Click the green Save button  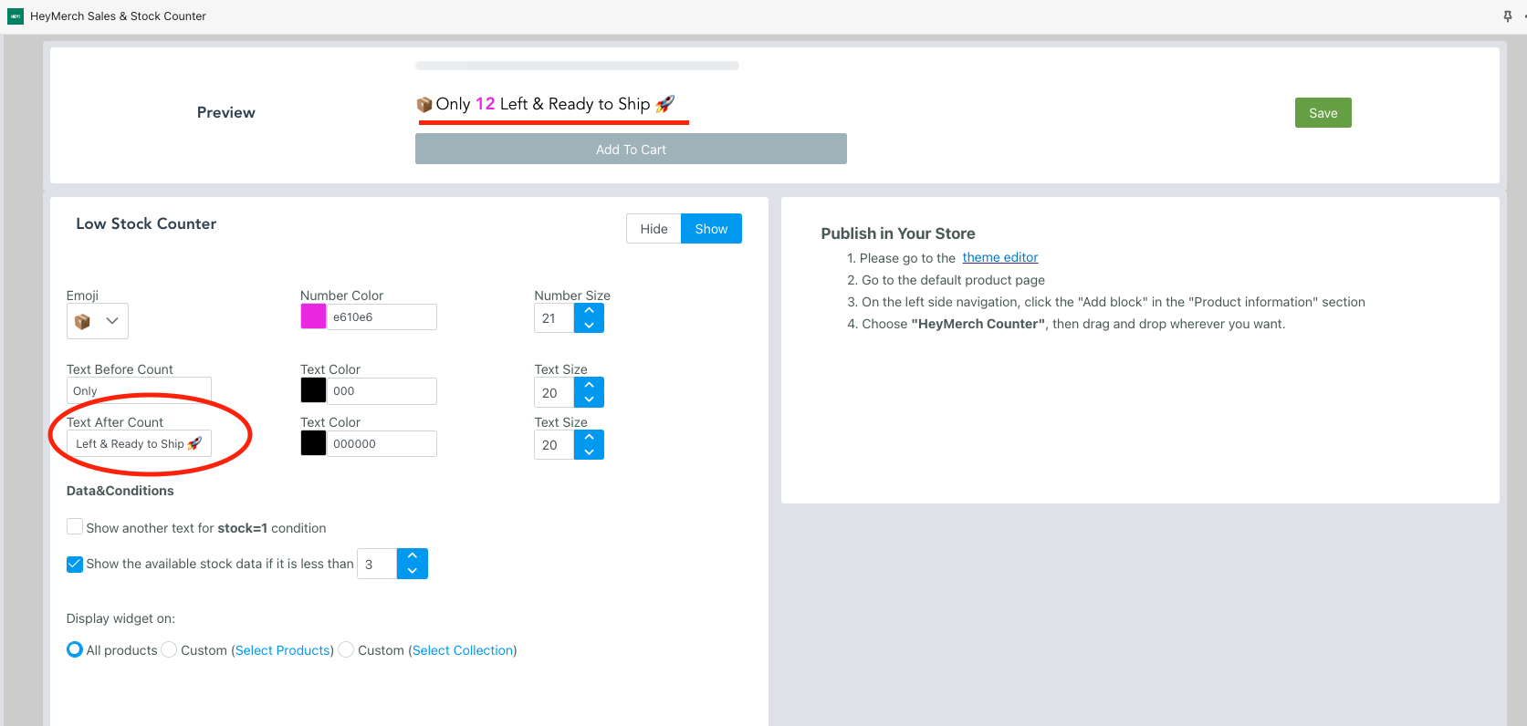[x=1323, y=113]
